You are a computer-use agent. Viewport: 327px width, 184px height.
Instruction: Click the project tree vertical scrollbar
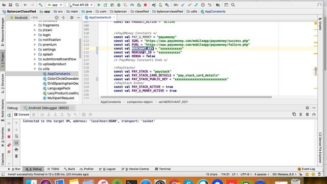coord(80,49)
